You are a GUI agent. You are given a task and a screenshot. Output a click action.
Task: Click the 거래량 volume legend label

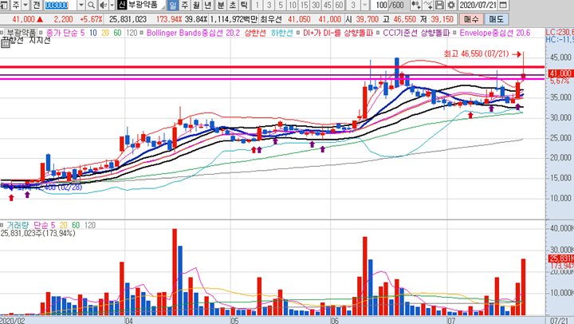[18, 225]
